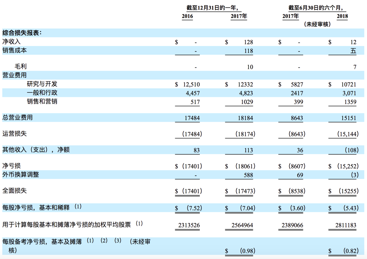Click currency adjustment value 69
The width and height of the screenshot is (367, 259).
tap(300, 175)
